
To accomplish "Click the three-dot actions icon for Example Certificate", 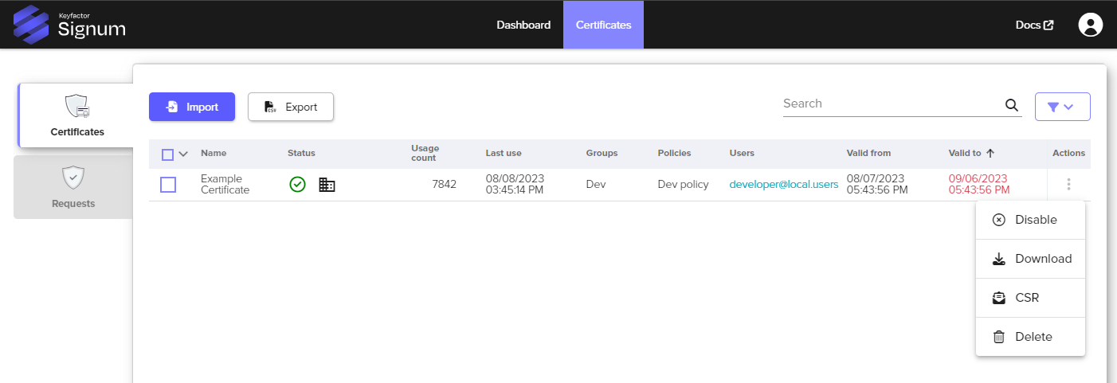I will pyautogui.click(x=1068, y=185).
